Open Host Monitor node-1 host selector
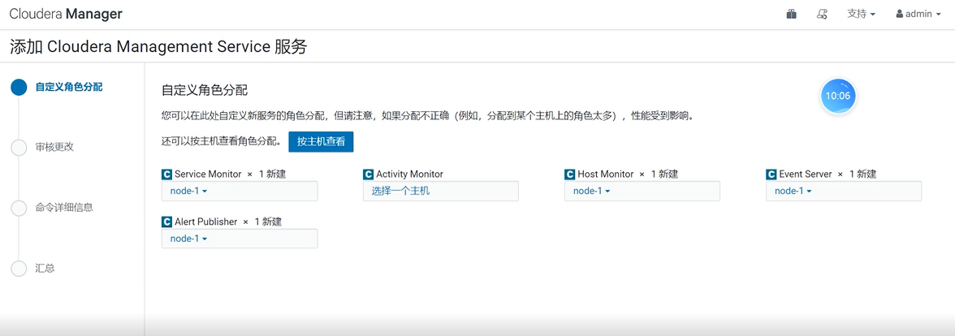955x336 pixels. pos(642,192)
